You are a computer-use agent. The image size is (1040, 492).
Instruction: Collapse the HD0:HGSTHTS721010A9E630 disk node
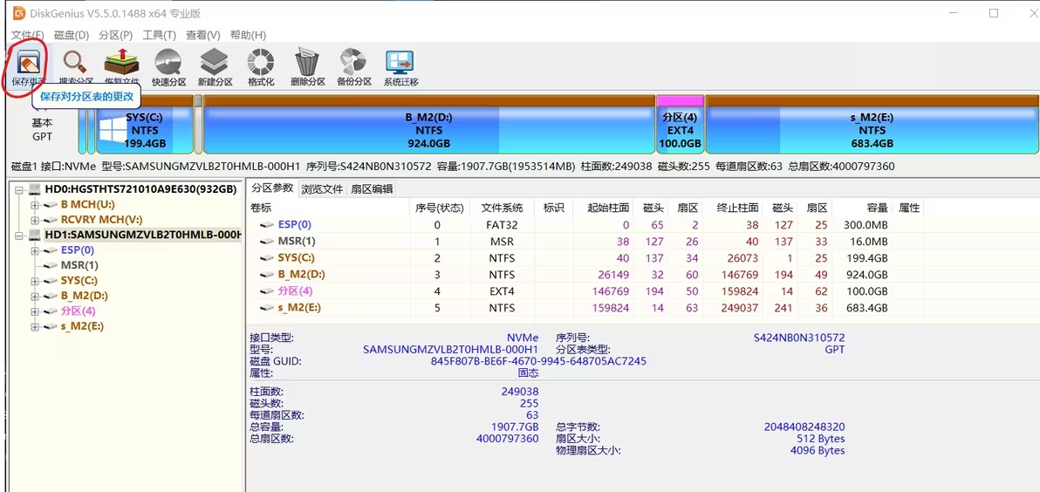pos(19,189)
